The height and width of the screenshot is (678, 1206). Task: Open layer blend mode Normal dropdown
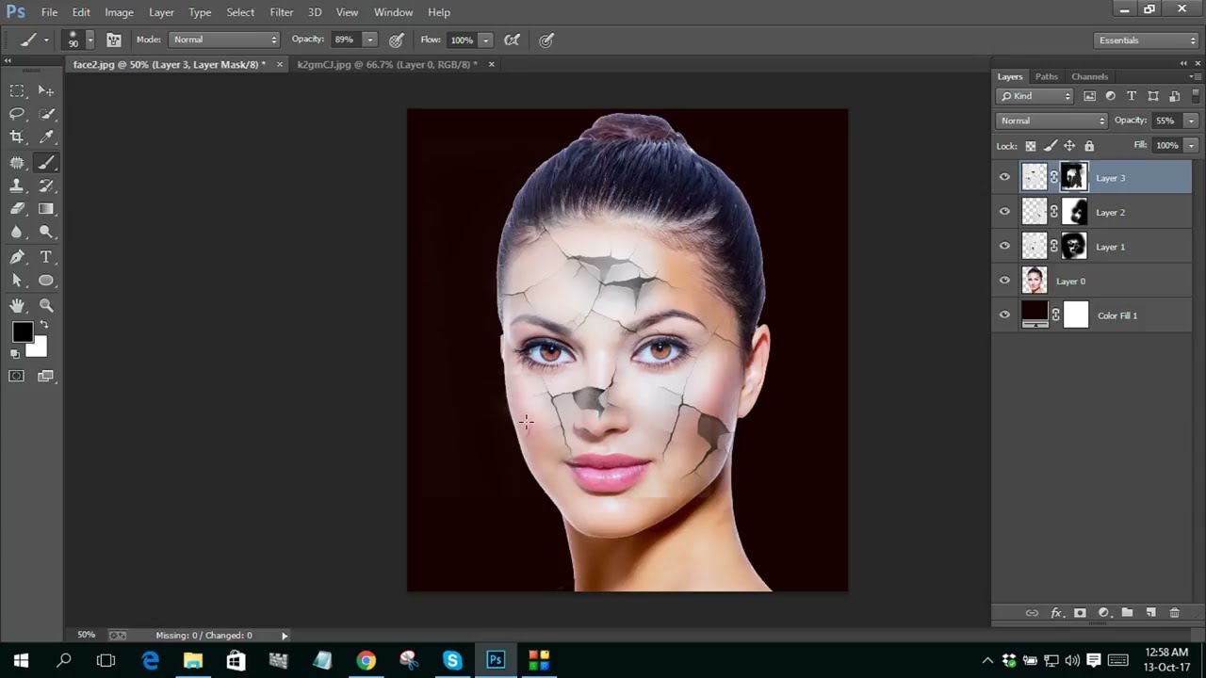1051,121
